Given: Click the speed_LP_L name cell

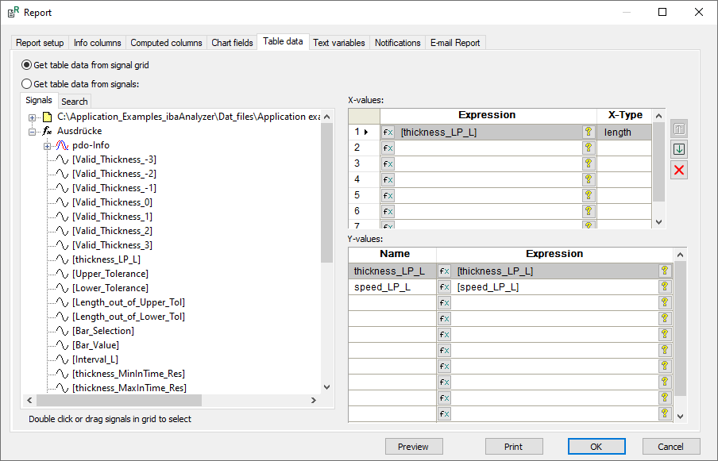Looking at the screenshot, I should pos(392,287).
